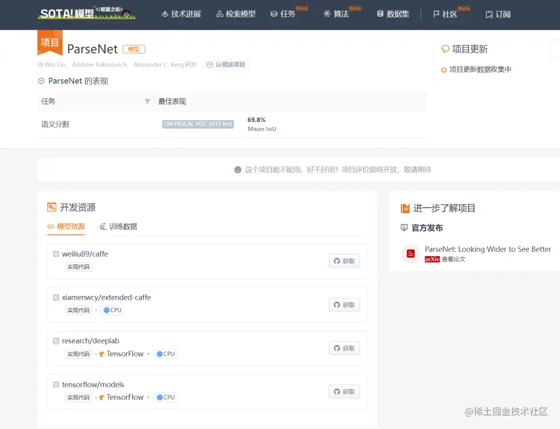Click the 订阅 bookmark icon in navbar
Viewport: 560px width, 429px height.
(x=488, y=15)
